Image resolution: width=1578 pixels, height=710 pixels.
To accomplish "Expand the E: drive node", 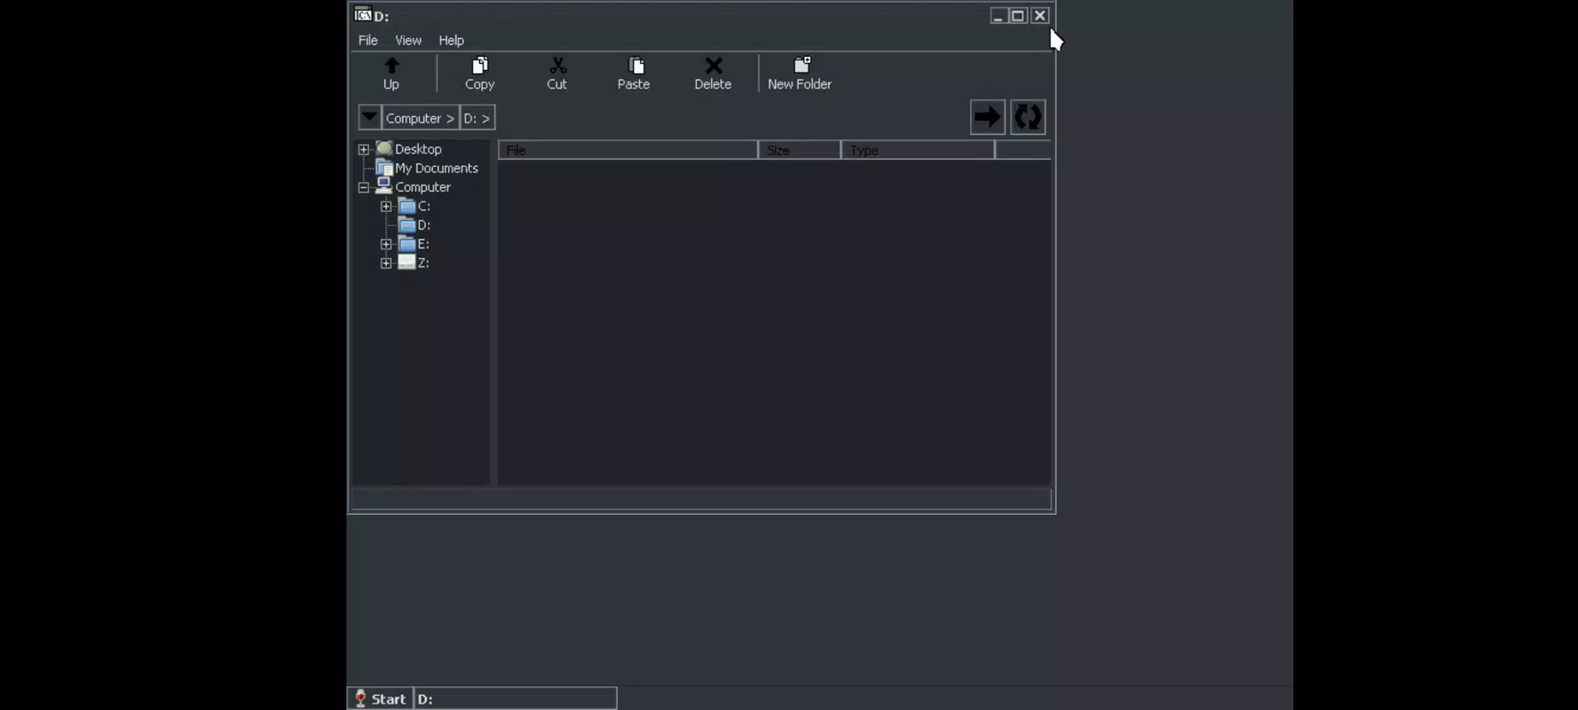I will click(386, 244).
